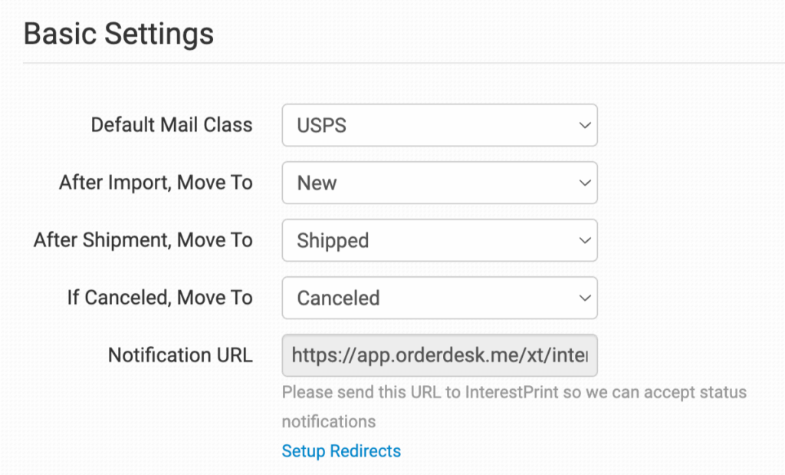785x475 pixels.
Task: Click the Notification URL label
Action: pos(180,355)
